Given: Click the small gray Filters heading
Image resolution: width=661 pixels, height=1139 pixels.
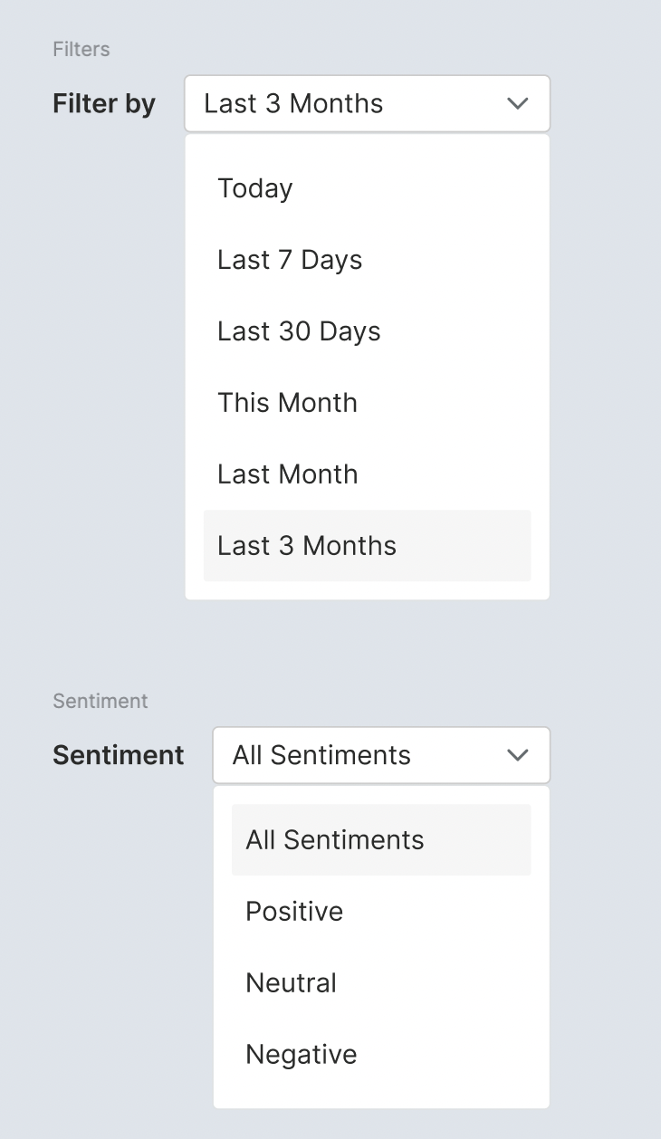Looking at the screenshot, I should pos(81,49).
